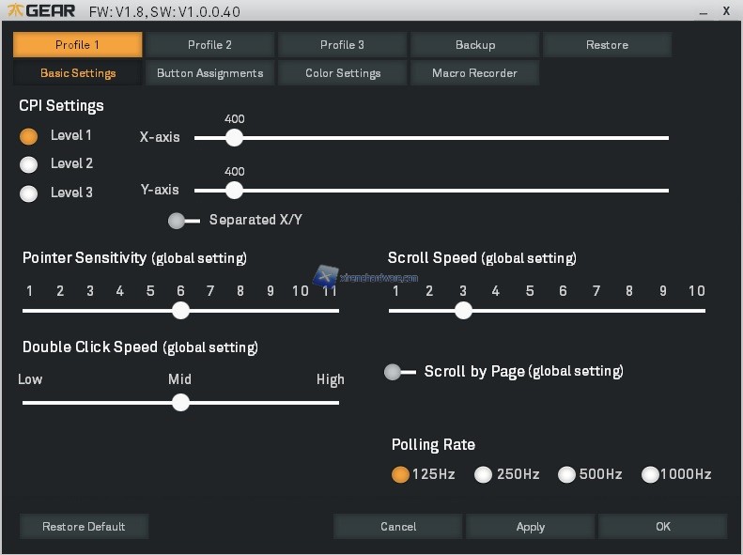Minimize the window using the dash button
743x555 pixels.
(703, 12)
